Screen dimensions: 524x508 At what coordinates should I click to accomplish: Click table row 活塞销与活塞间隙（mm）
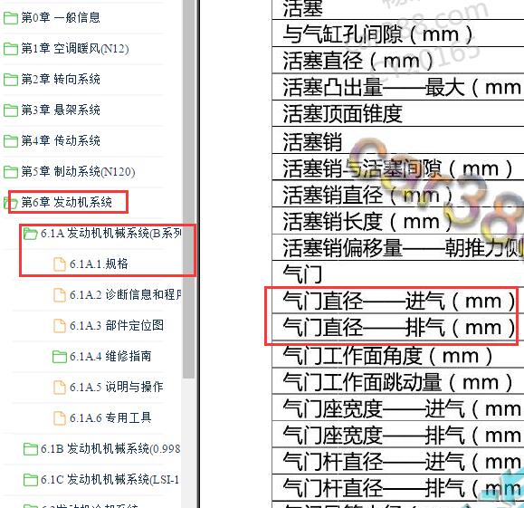pyautogui.click(x=398, y=168)
